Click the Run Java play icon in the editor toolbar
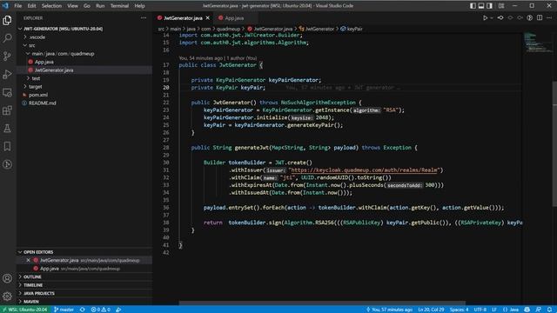This screenshot has width=557, height=313. (x=485, y=17)
